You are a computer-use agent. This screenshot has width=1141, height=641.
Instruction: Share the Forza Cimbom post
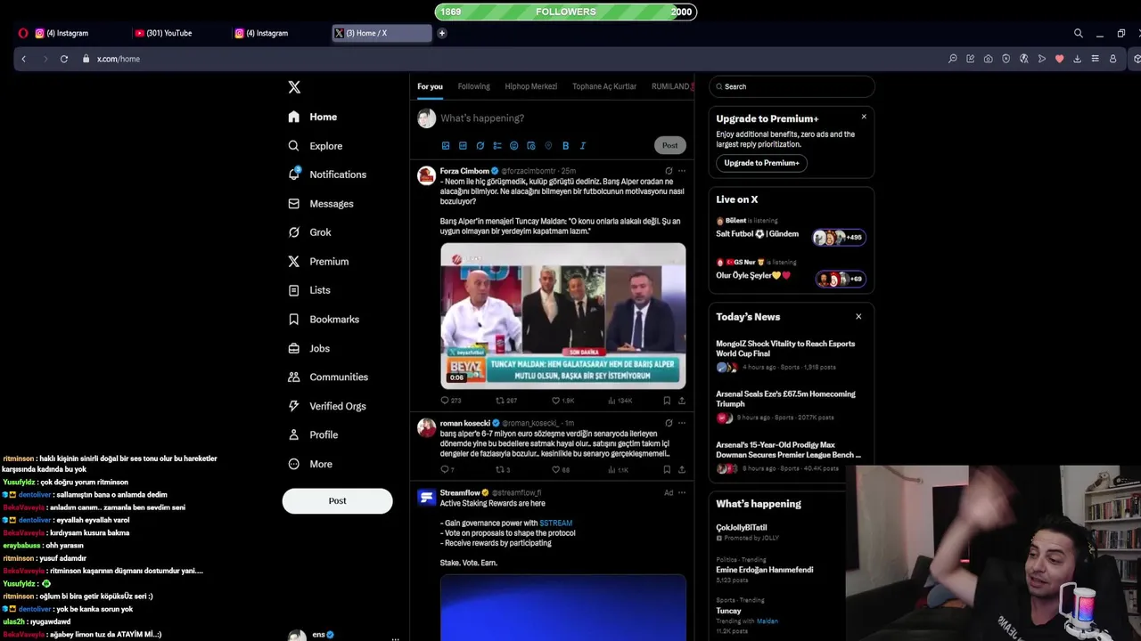[x=682, y=401]
